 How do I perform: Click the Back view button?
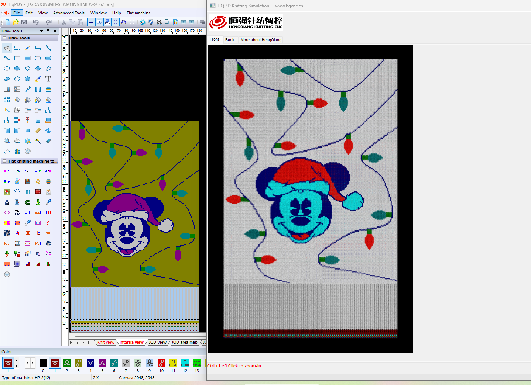pos(230,40)
